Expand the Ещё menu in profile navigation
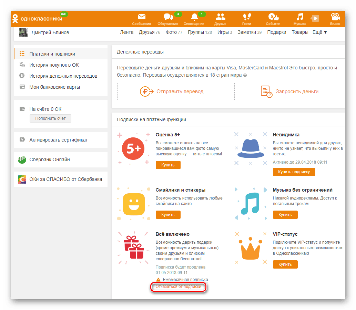This screenshot has height=310, width=356. click(x=319, y=32)
